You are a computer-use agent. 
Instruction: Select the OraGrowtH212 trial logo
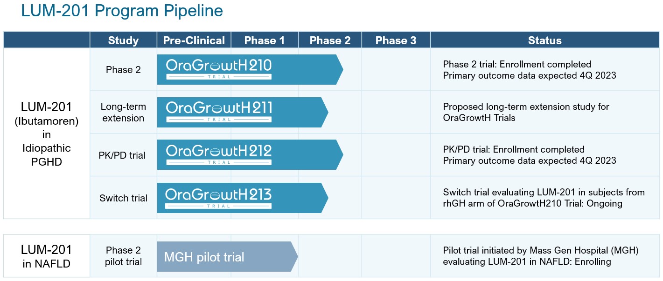[x=219, y=154]
